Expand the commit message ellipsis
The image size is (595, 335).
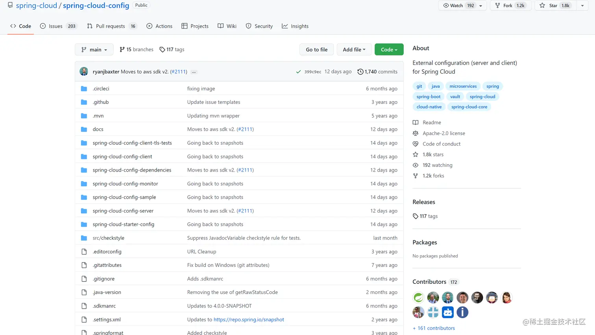point(194,72)
